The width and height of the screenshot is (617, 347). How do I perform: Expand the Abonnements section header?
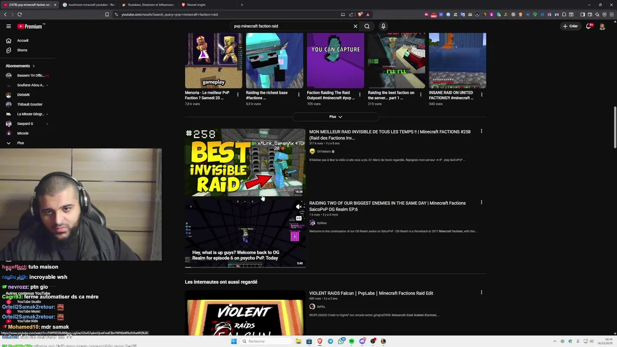[20, 66]
